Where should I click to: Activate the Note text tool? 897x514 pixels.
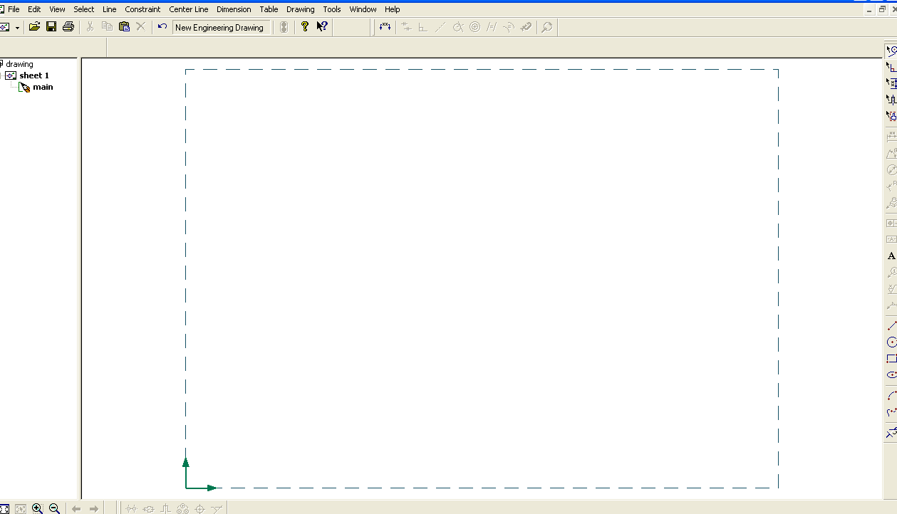891,256
